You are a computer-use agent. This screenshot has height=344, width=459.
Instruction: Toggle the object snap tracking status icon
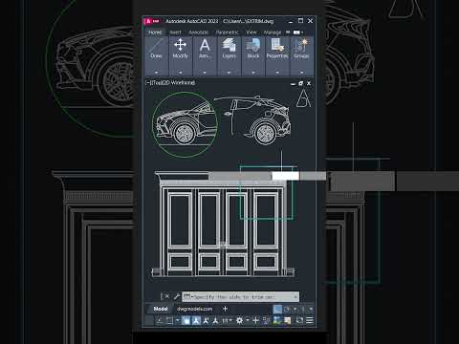215,321
